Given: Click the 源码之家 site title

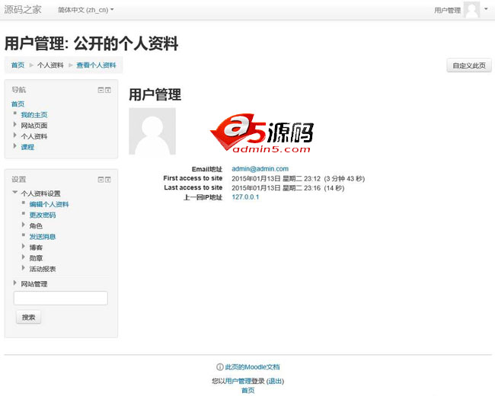Looking at the screenshot, I should (x=23, y=9).
